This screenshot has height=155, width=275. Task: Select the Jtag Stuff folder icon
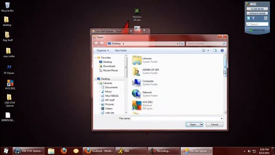click(7, 35)
